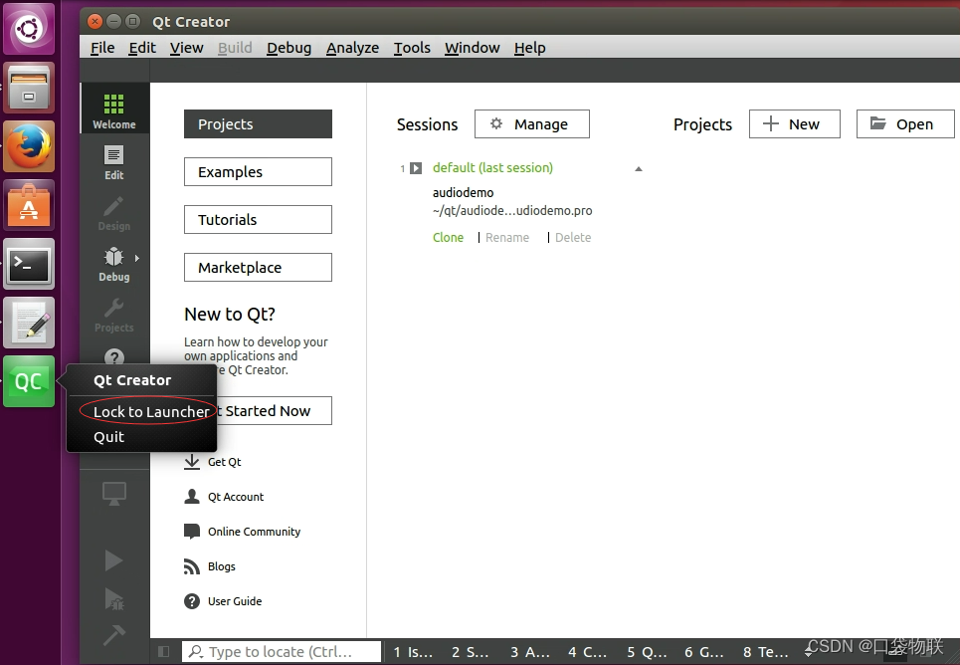Open output pane 2 Search Results
Viewport: 960px width, 665px height.
470,652
